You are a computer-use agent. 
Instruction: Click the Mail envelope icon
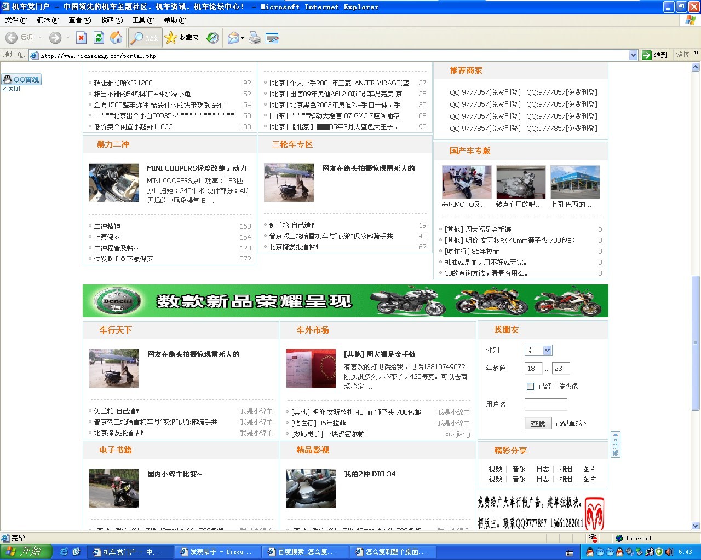[233, 38]
